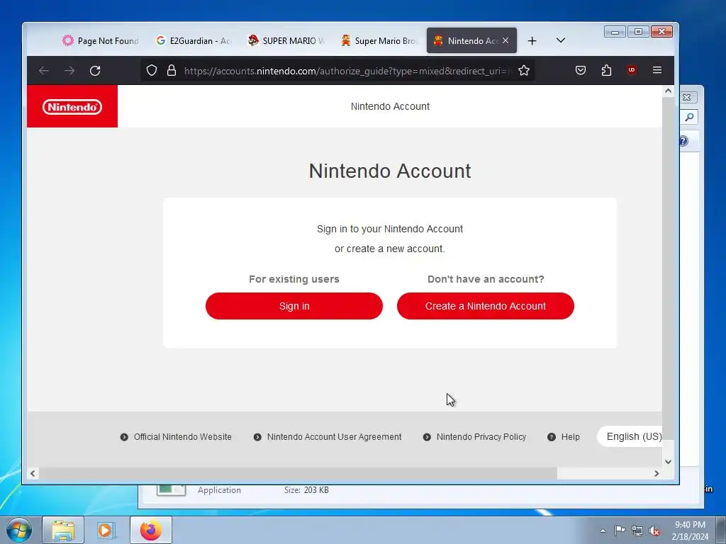
Task: Click the muted volume tray icon
Action: click(654, 531)
